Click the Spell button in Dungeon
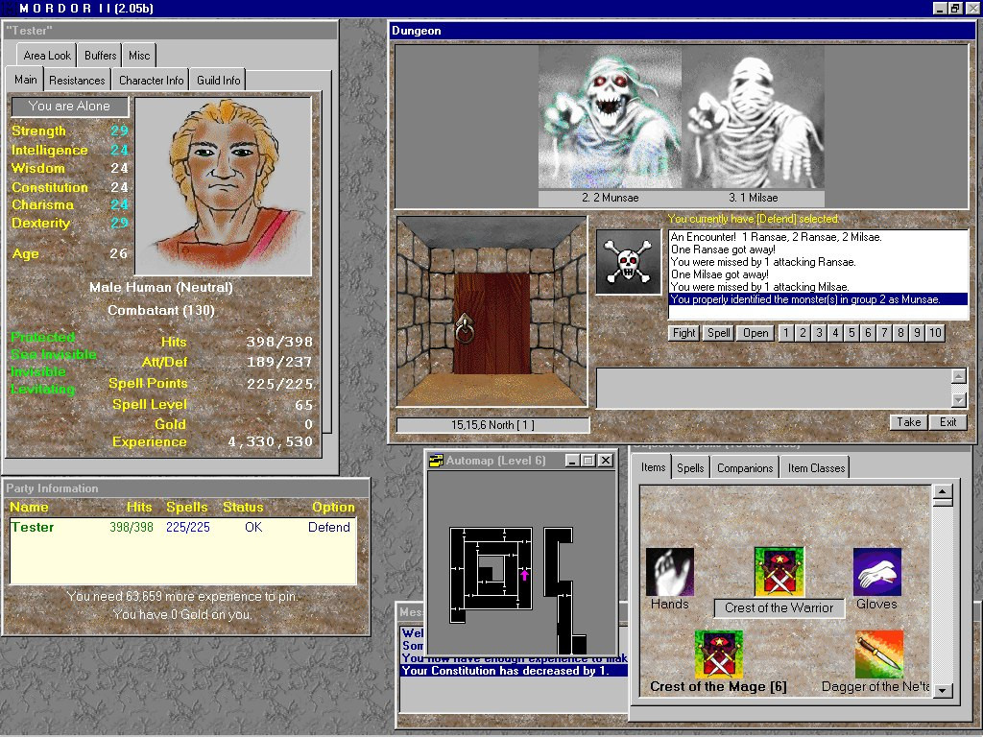 coord(718,333)
